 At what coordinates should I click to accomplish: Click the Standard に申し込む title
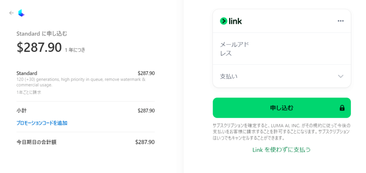(42, 34)
